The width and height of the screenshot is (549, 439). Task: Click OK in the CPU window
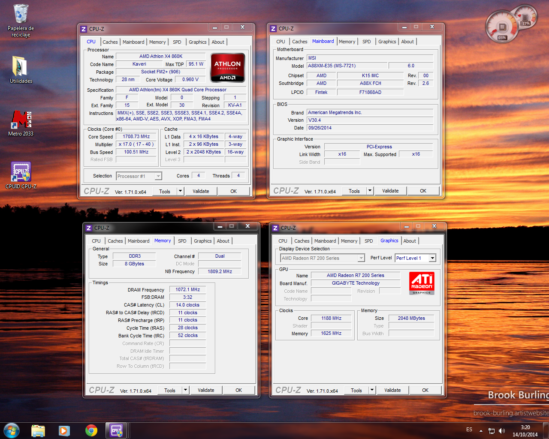click(x=234, y=191)
